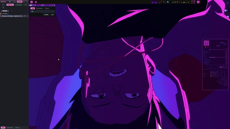
Task: Click the pink star icon on top bar
Action: click(36, 2)
